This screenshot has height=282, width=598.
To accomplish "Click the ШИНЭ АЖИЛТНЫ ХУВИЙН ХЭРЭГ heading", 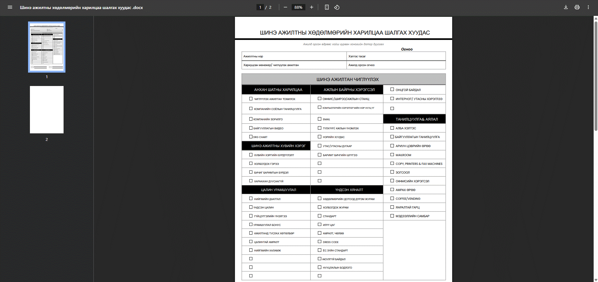I will tap(276, 146).
